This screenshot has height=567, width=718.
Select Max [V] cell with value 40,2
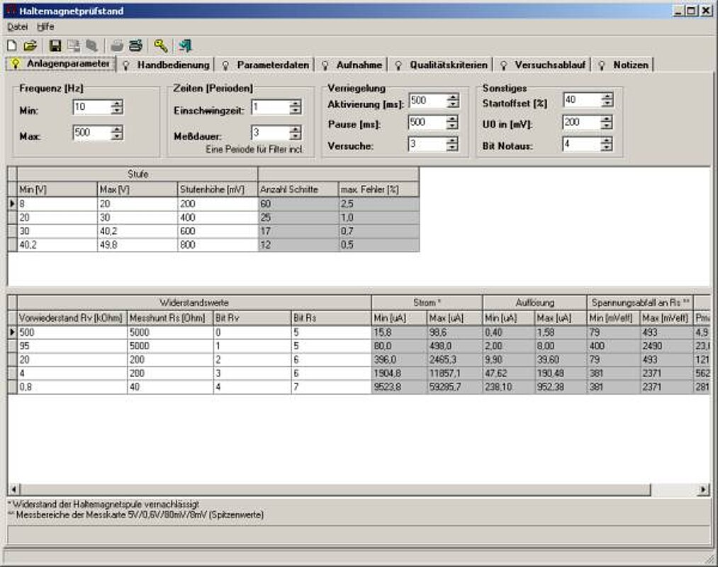pos(138,231)
